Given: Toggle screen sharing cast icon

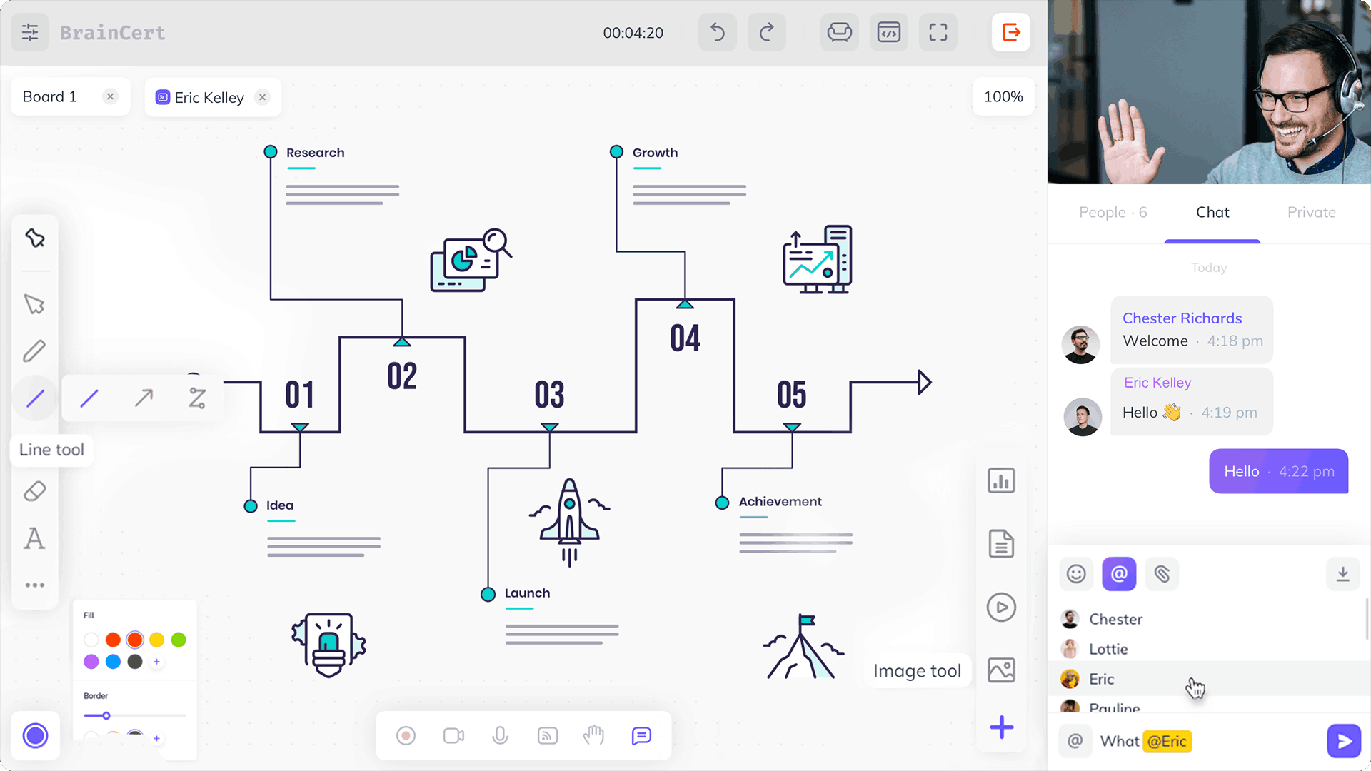Looking at the screenshot, I should point(548,735).
